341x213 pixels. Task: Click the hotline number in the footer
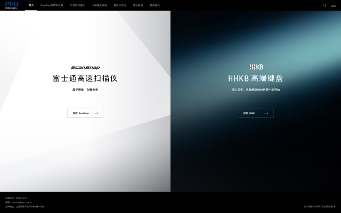point(21,198)
